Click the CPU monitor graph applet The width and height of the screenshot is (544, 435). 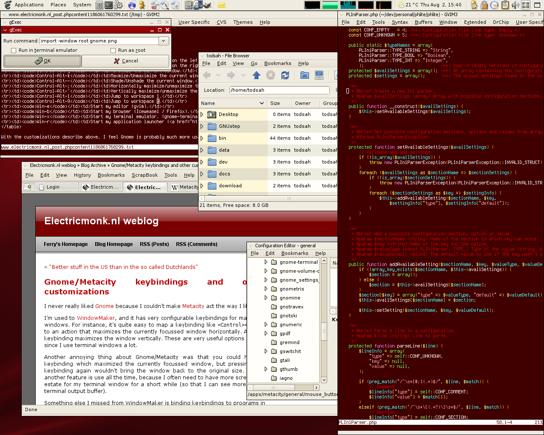[x=312, y=5]
